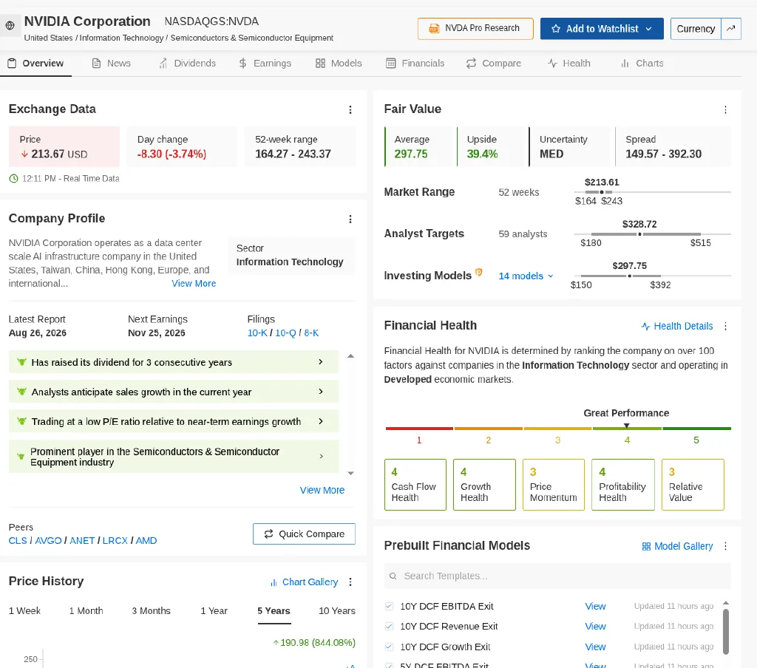Click the red down arrow beside price 213.67
The height and width of the screenshot is (668, 757).
pos(24,154)
